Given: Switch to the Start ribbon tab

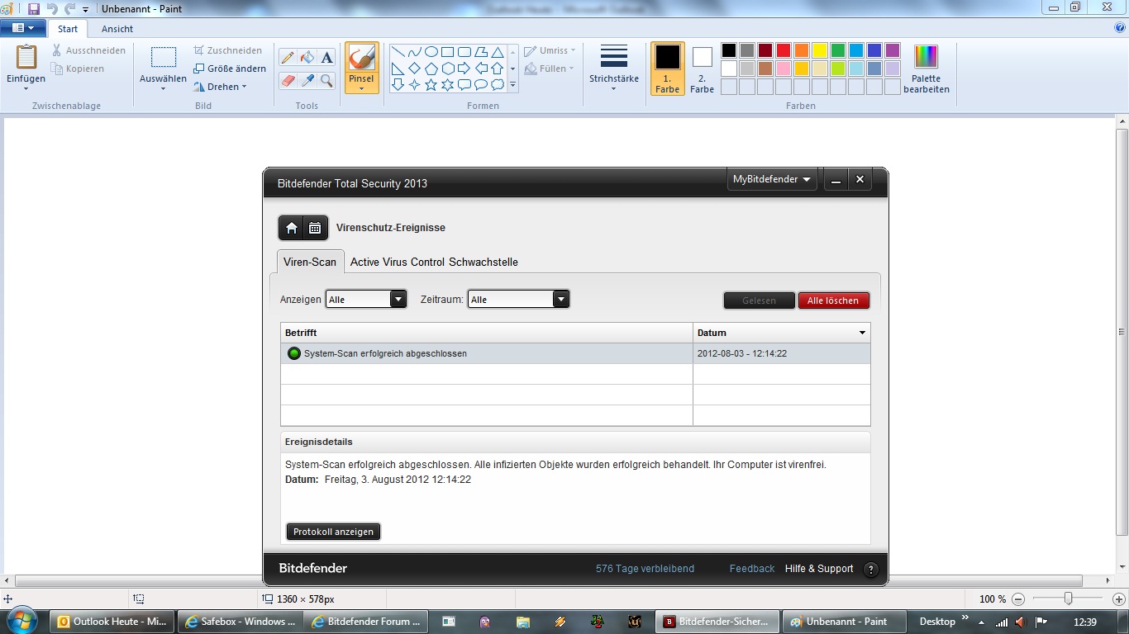Looking at the screenshot, I should pyautogui.click(x=68, y=29).
